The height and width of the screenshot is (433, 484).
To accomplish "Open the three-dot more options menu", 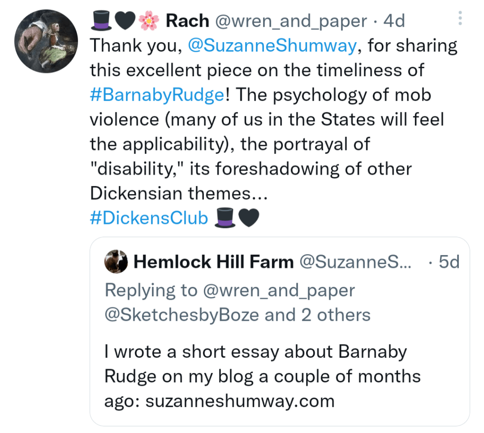I will [460, 18].
